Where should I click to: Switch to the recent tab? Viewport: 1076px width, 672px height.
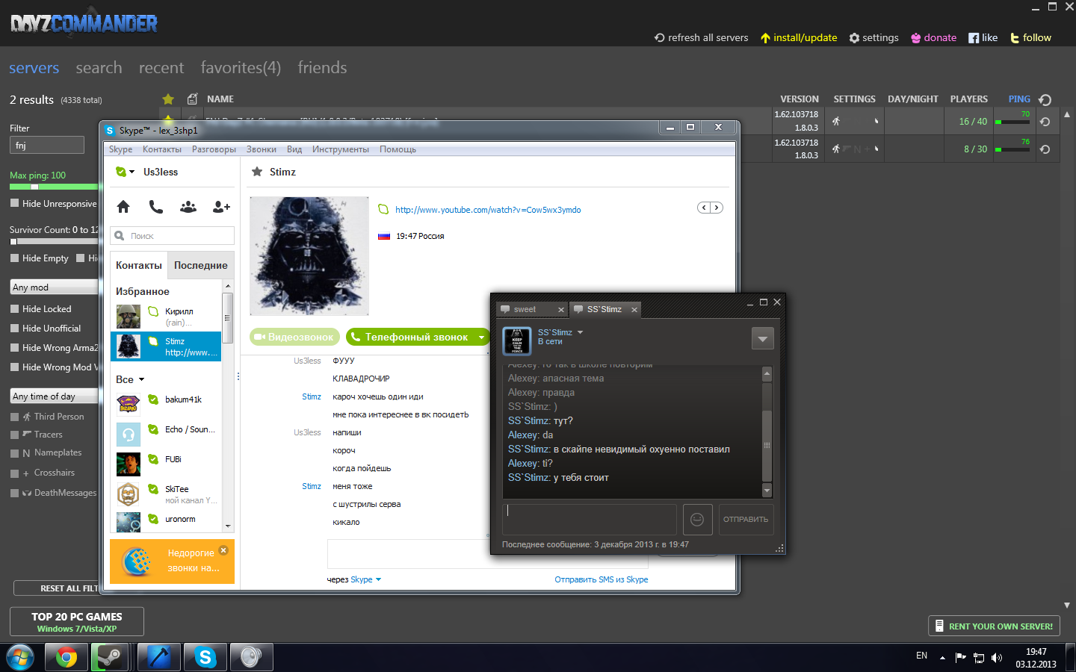(161, 68)
